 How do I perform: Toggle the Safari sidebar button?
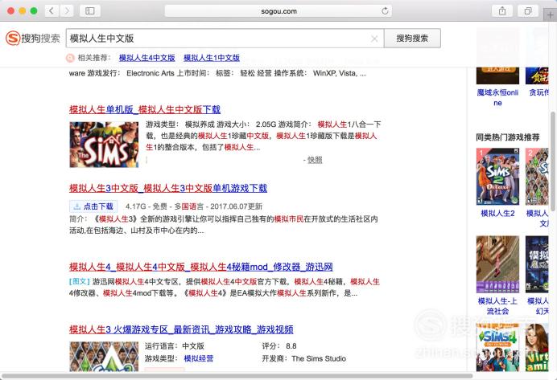tap(90, 11)
